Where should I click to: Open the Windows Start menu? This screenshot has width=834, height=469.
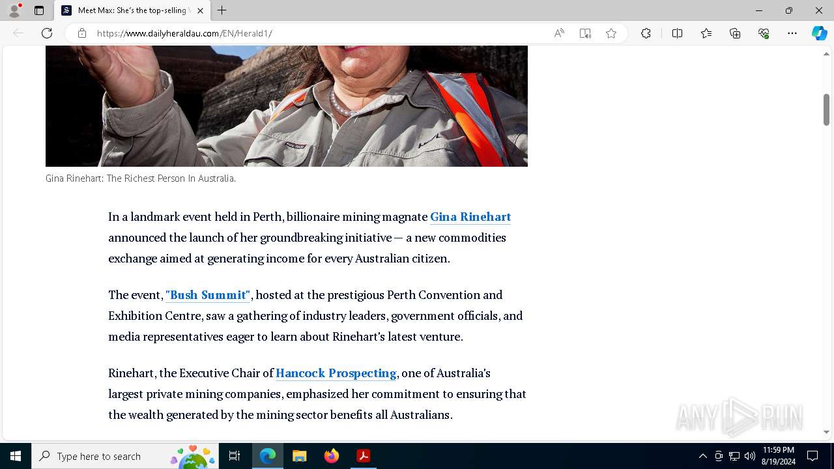16,456
